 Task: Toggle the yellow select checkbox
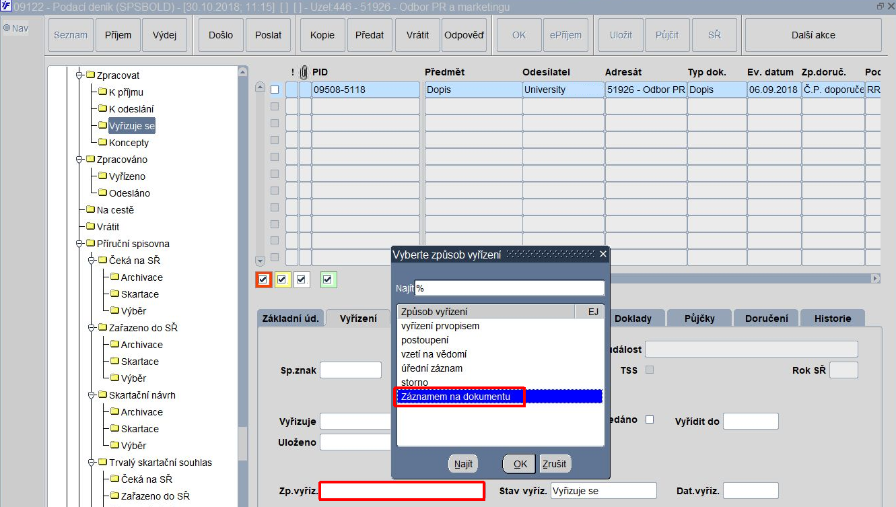click(282, 279)
